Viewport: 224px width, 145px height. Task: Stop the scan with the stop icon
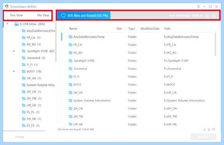click(x=214, y=15)
